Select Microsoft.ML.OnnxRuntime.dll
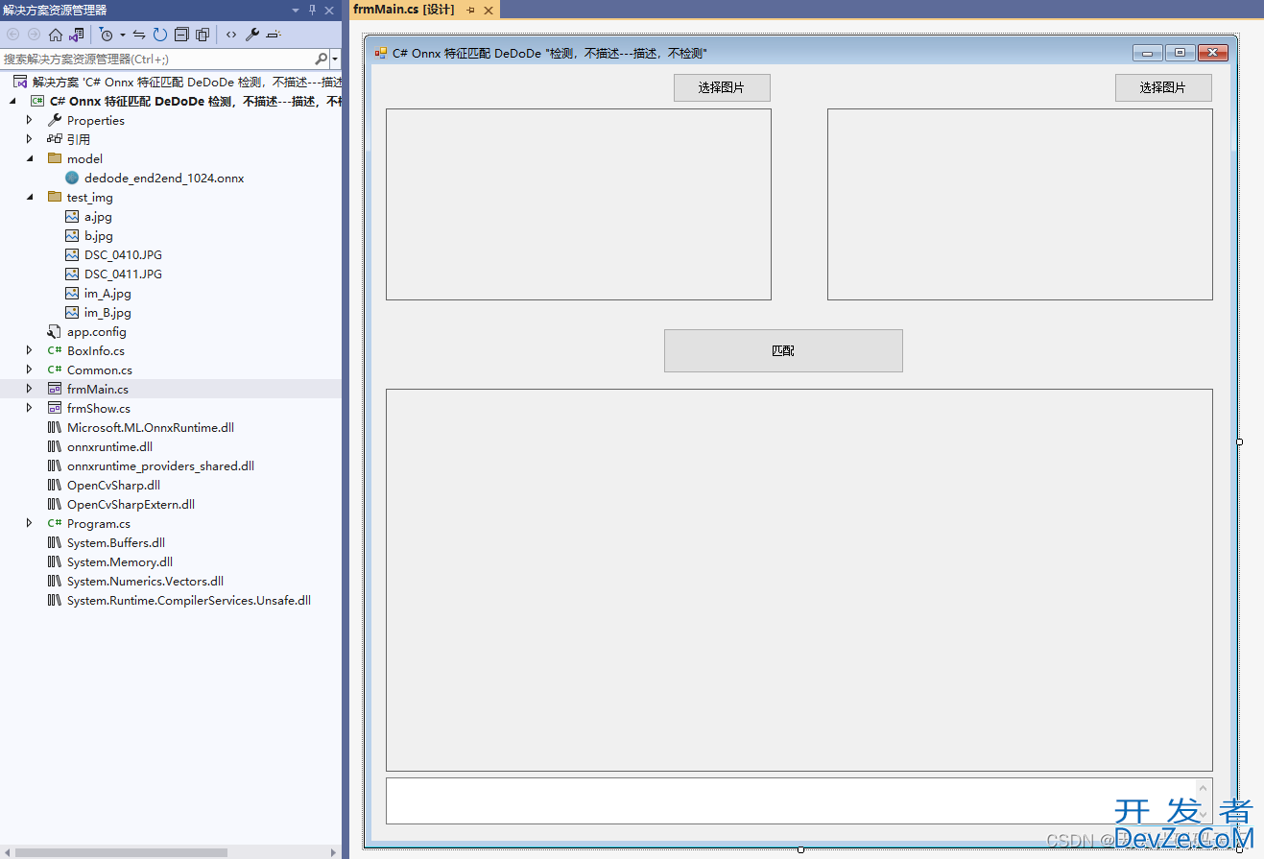Image resolution: width=1264 pixels, height=859 pixels. tap(150, 427)
